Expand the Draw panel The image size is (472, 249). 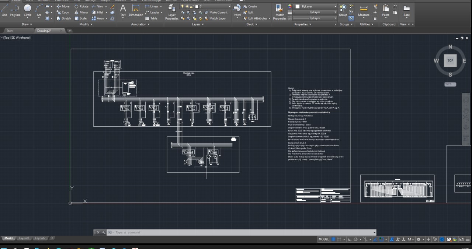(27, 24)
